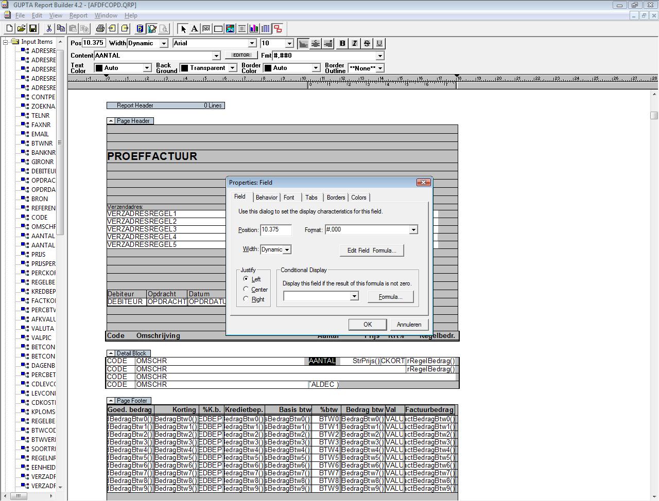
Task: Click the dialog Position input field
Action: click(x=276, y=230)
